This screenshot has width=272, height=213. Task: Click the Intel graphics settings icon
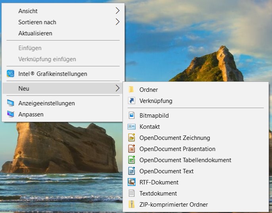[10, 74]
